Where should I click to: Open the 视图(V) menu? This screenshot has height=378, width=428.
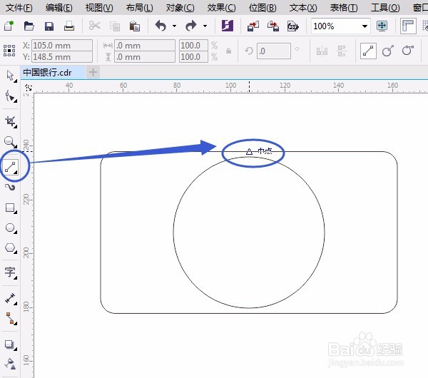point(99,8)
